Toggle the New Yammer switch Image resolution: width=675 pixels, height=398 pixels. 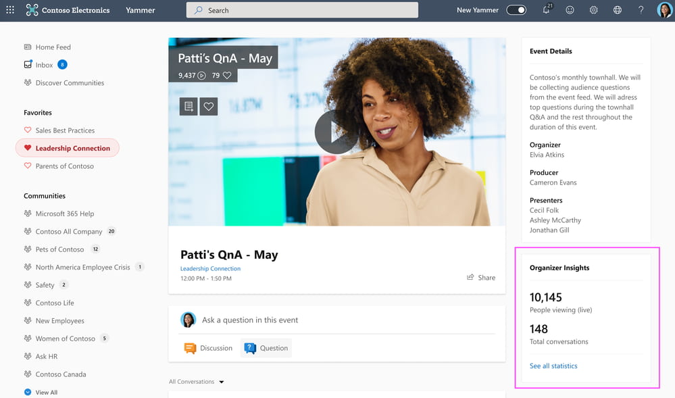516,10
